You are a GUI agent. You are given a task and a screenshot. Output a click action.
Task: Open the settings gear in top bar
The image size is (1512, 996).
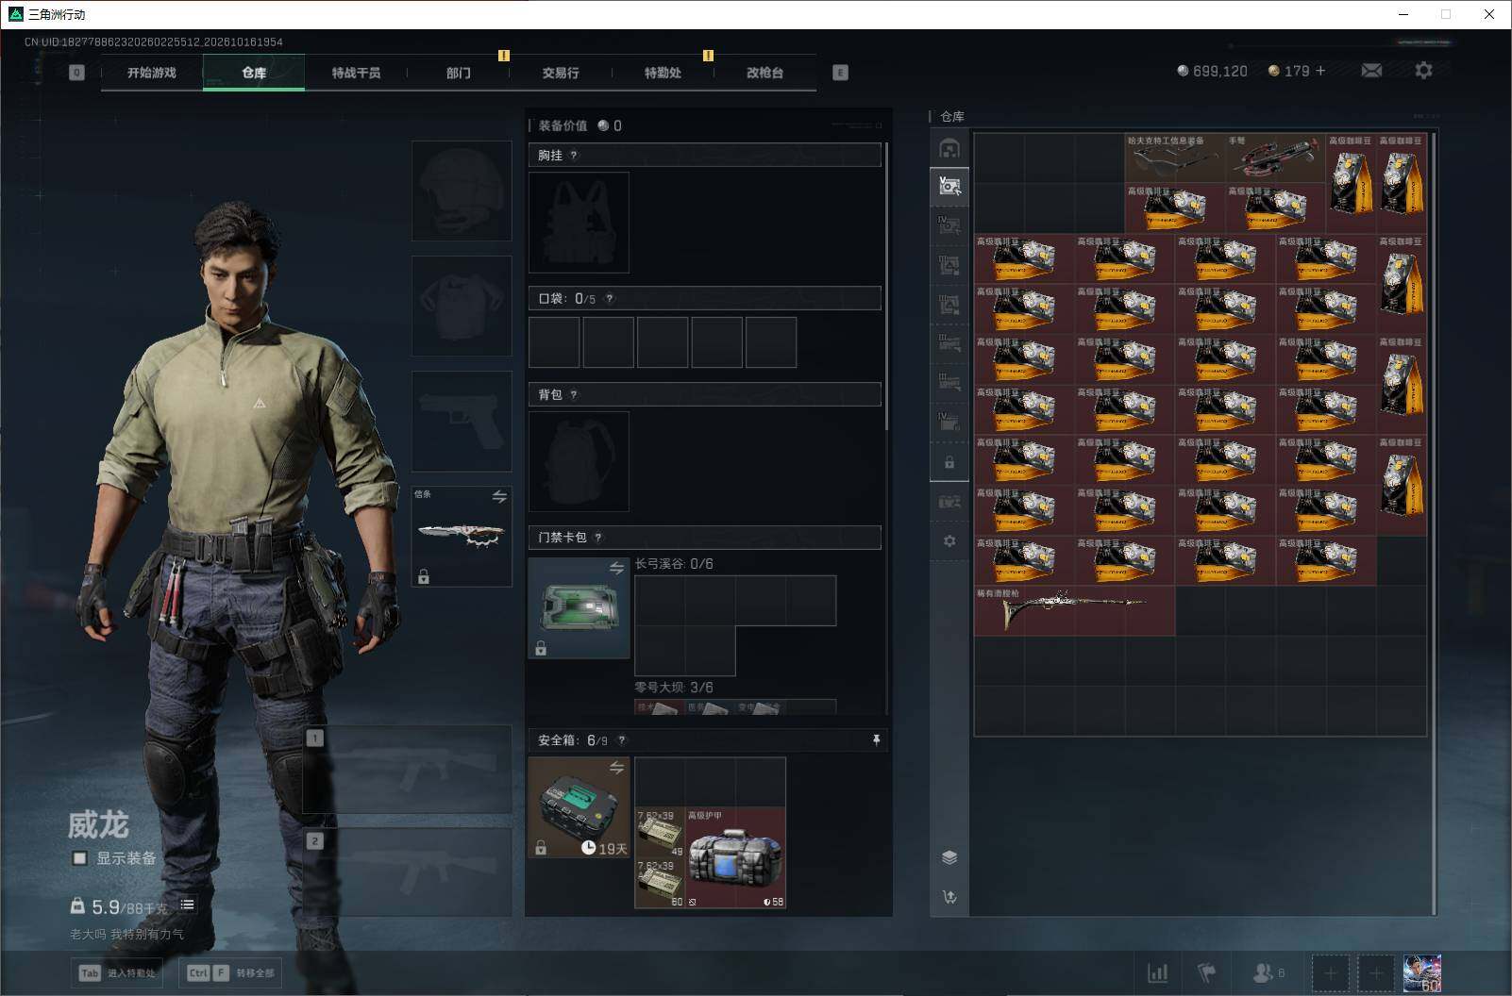[1423, 71]
